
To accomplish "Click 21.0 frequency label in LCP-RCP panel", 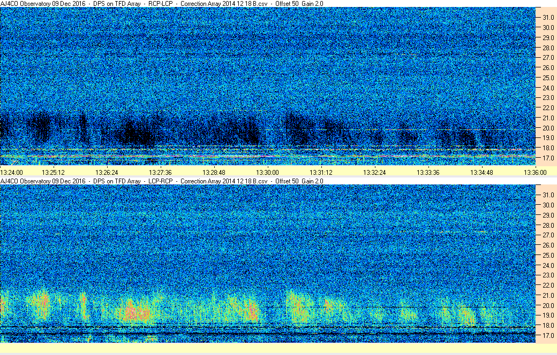I will 548,296.
